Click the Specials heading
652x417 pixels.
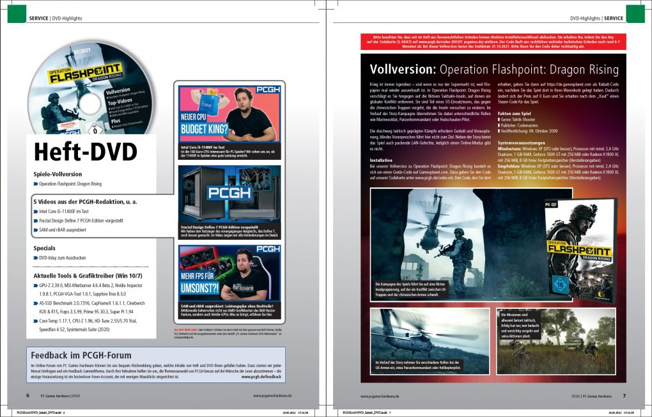45,248
